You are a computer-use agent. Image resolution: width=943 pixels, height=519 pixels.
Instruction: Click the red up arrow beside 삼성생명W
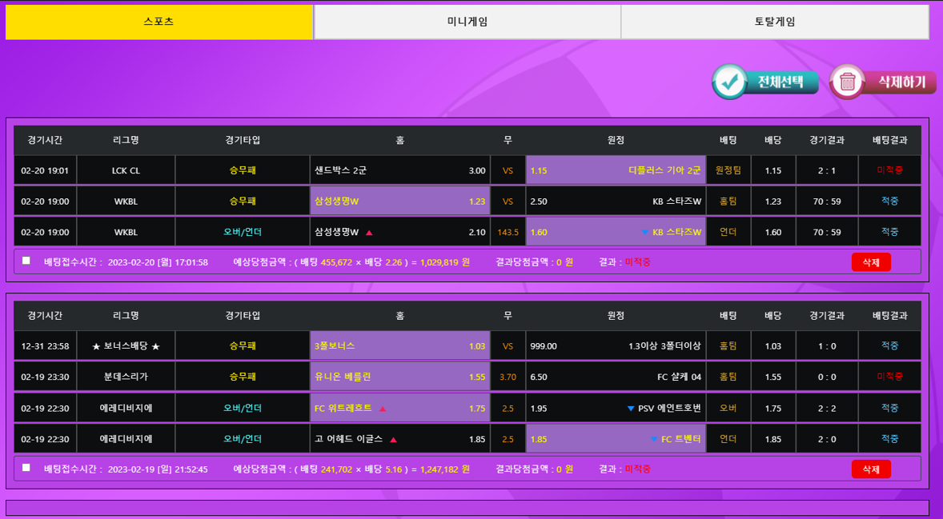[369, 233]
